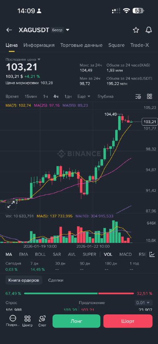Open the 0.01 order book precision dropdown
This screenshot has width=158, height=344.
[x=143, y=303]
